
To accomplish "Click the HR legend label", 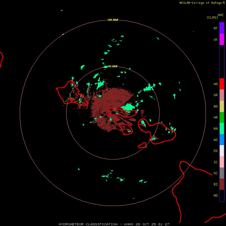I will [215, 118].
